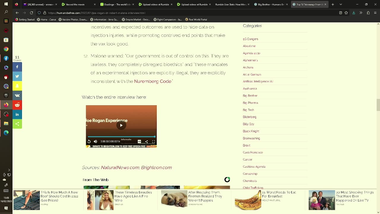Share article on Snapchat sidebar button

tap(17, 86)
